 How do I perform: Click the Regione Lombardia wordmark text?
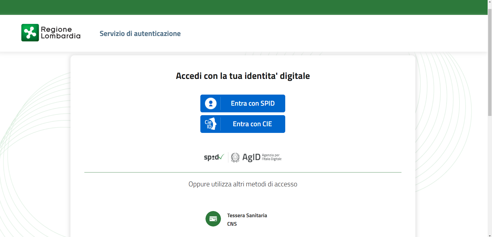61,33
